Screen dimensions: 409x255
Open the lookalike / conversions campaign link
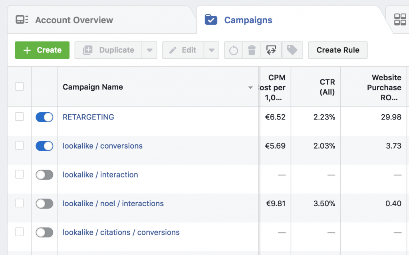point(103,145)
